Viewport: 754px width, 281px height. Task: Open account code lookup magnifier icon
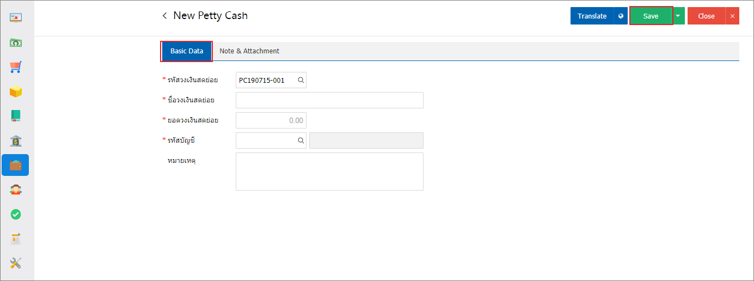(301, 140)
